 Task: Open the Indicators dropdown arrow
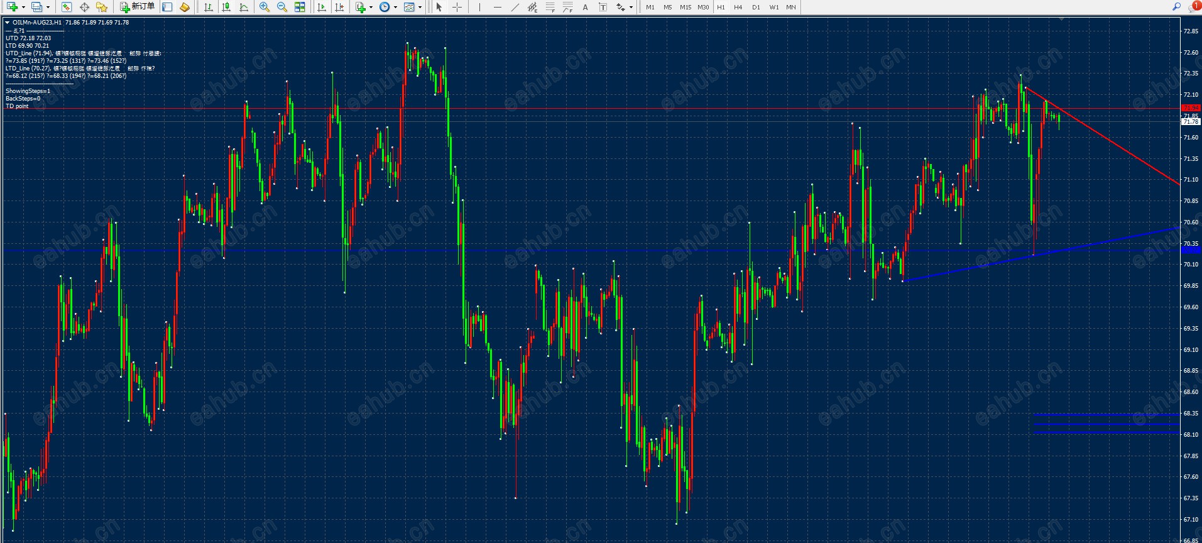[371, 8]
